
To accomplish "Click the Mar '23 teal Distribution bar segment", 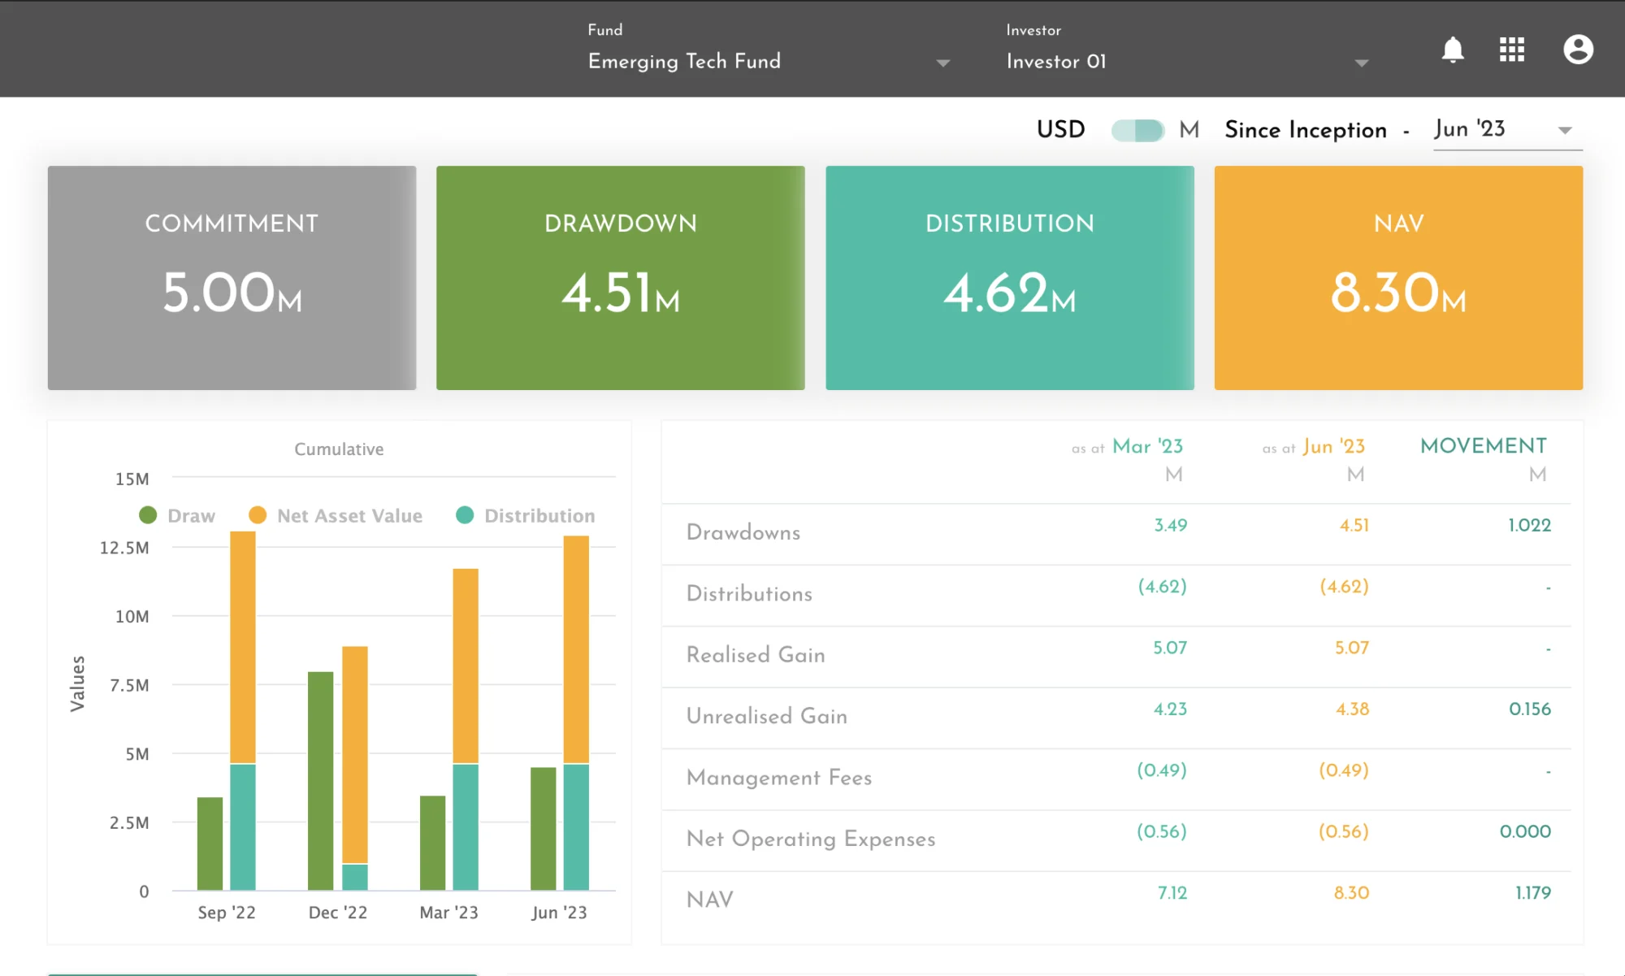I will click(466, 827).
